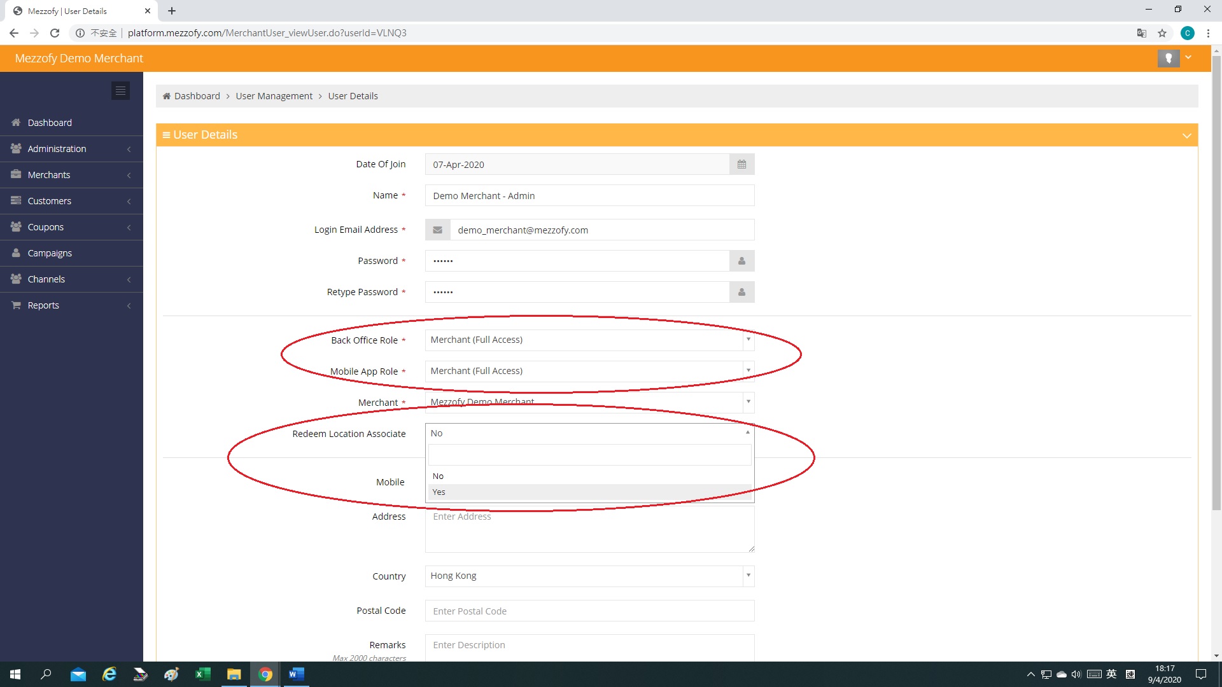This screenshot has height=687, width=1222.
Task: Open Chrome profile avatar C
Action: (x=1188, y=33)
